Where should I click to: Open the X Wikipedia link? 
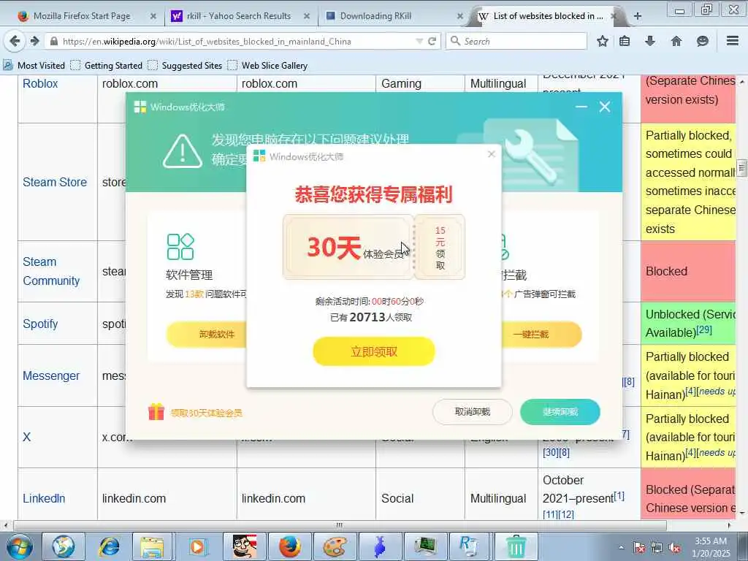pos(27,437)
